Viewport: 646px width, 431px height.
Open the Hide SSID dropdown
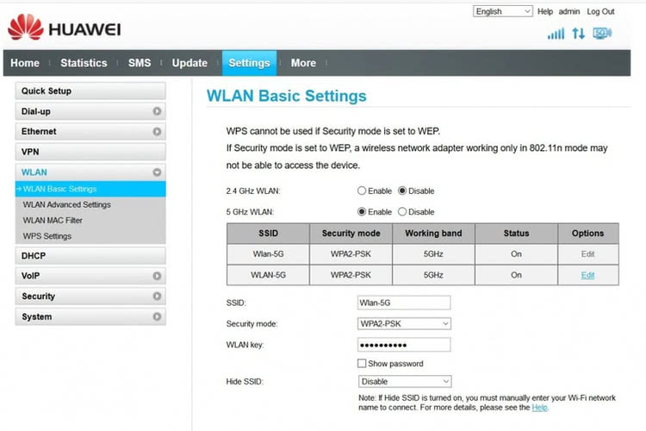point(404,381)
